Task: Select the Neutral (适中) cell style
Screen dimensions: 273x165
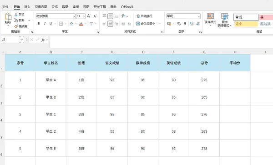Action: click(x=246, y=24)
